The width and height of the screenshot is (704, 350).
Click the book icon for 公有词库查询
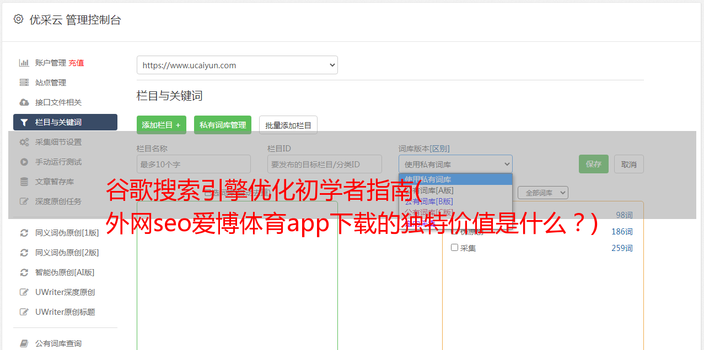coord(24,343)
